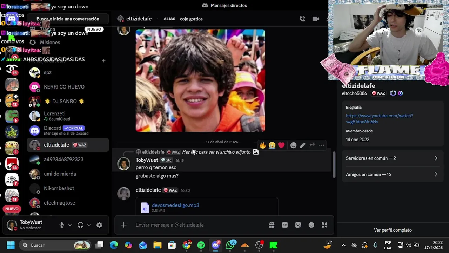Open the apps launcher icon in message bar
This screenshot has height=253, width=449.
(324, 225)
